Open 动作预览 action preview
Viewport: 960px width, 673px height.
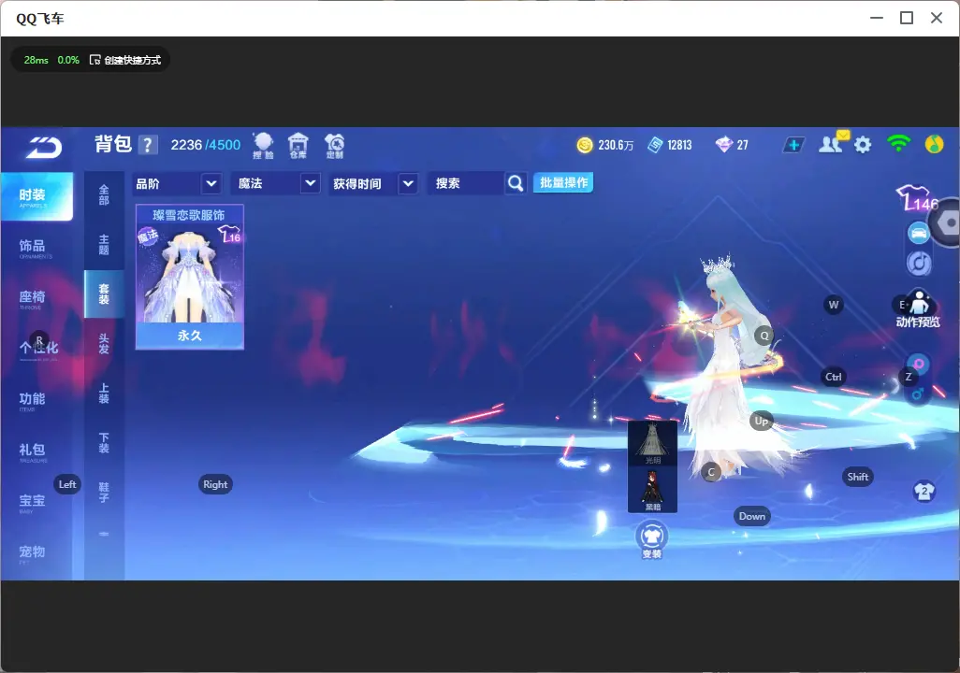(918, 309)
